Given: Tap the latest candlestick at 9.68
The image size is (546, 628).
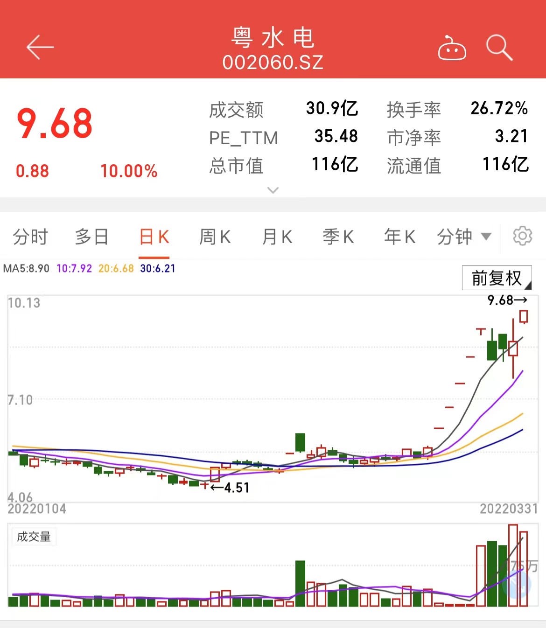Looking at the screenshot, I should point(524,316).
